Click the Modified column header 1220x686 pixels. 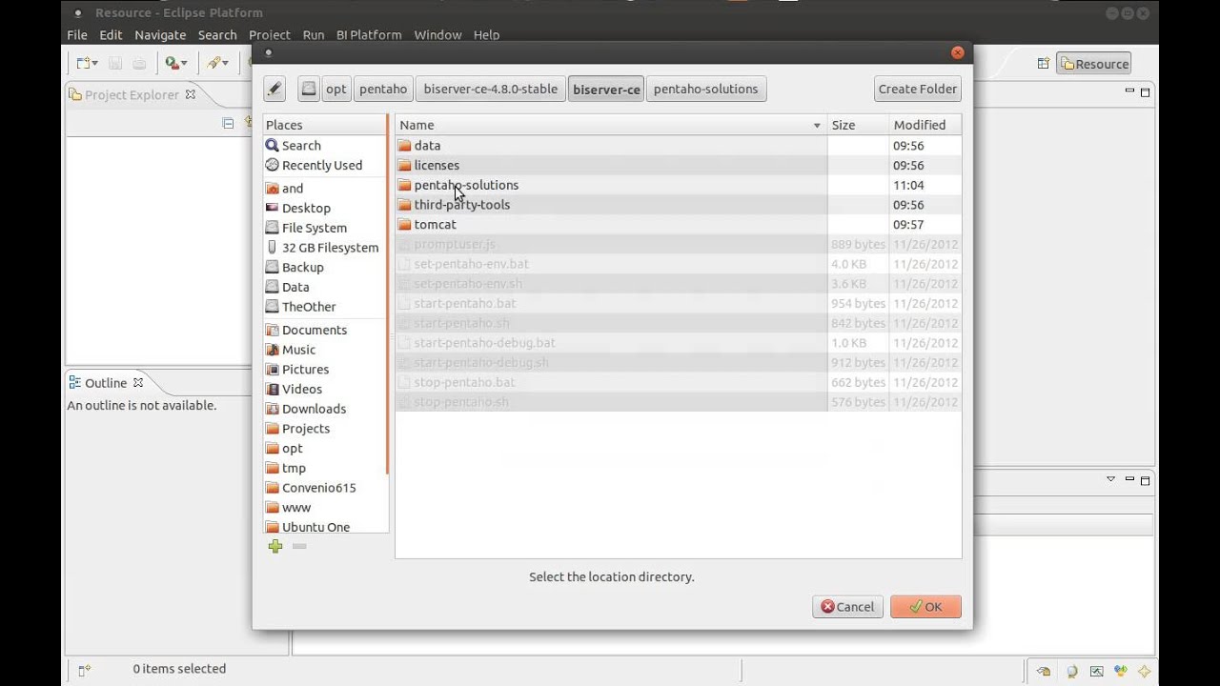coord(925,125)
